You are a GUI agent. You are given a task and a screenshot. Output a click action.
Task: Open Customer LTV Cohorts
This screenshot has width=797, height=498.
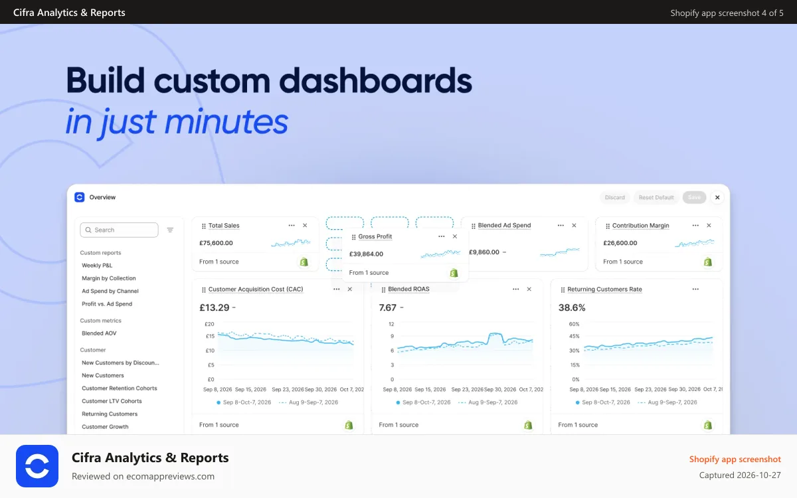112,401
